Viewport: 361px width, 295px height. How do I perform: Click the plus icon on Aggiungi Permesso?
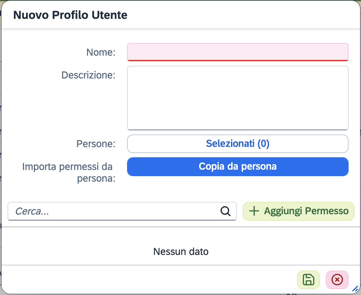tap(254, 211)
